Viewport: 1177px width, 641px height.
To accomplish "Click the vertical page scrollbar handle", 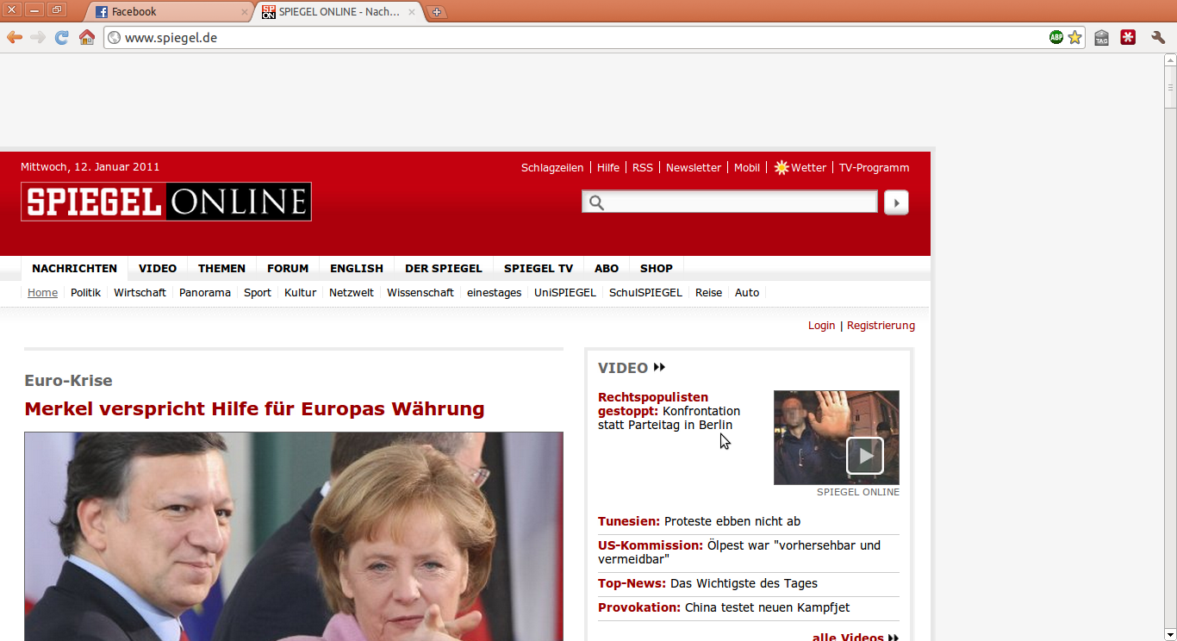I will pos(1169,87).
